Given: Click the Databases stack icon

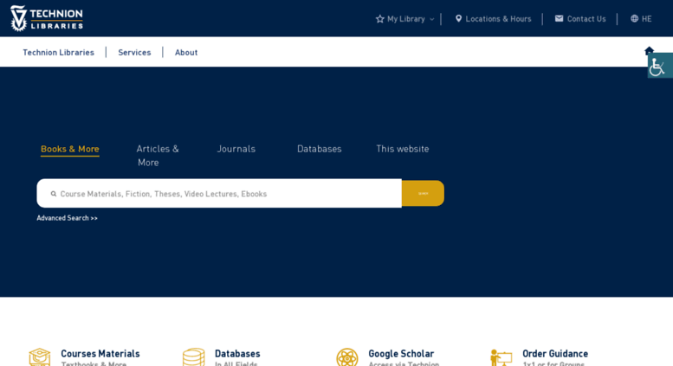Looking at the screenshot, I should pos(193,357).
